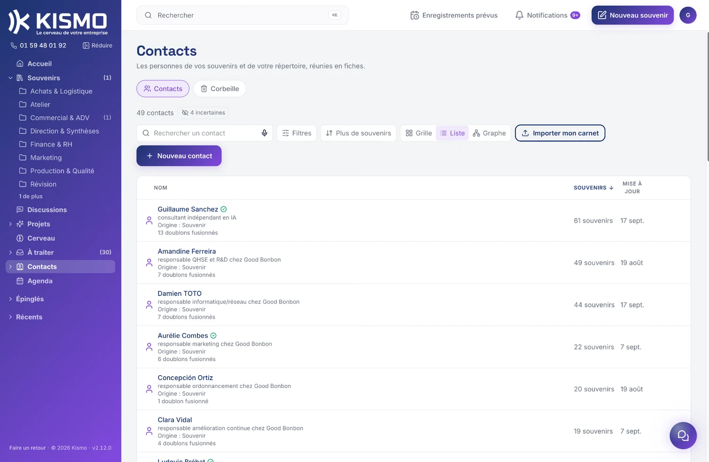Click Réduire to collapse sidebar

(98, 45)
